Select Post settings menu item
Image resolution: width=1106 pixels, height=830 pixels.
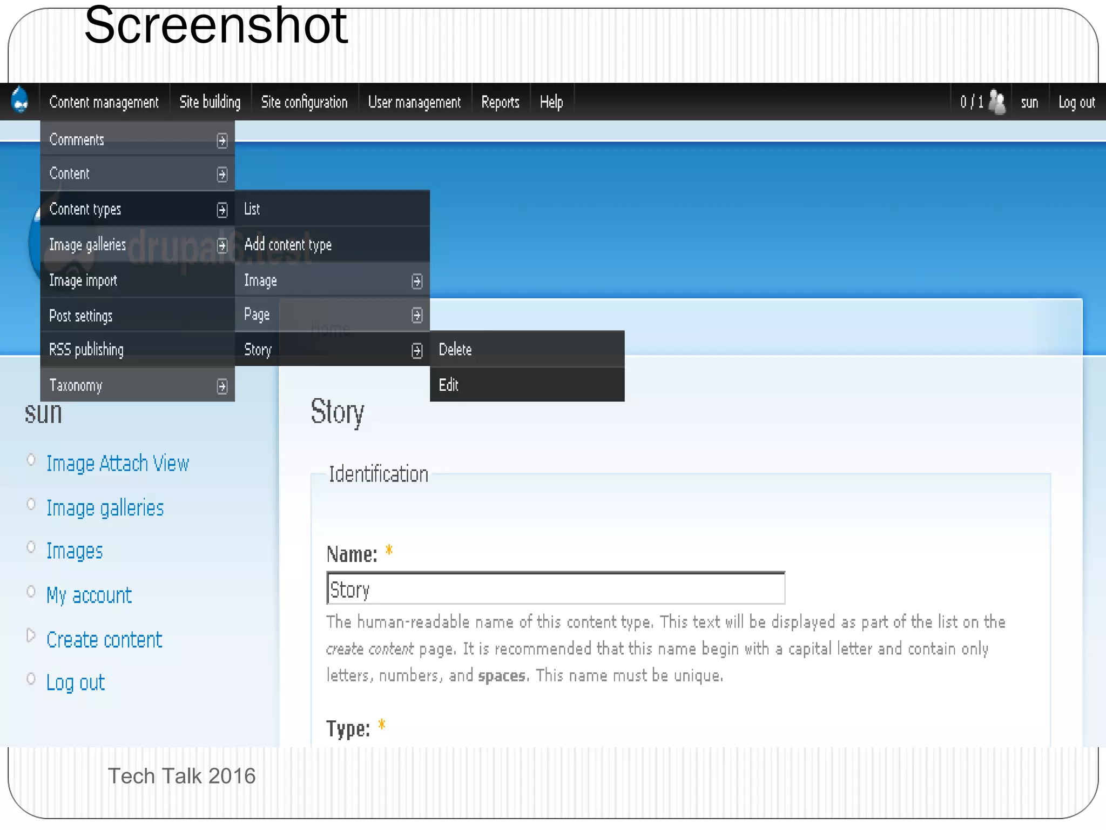(137, 316)
